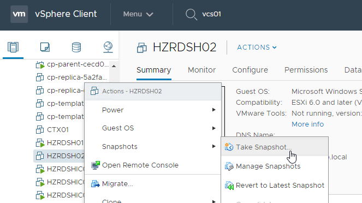Click the vm logo icon
The height and width of the screenshot is (203, 362).
pos(19,14)
